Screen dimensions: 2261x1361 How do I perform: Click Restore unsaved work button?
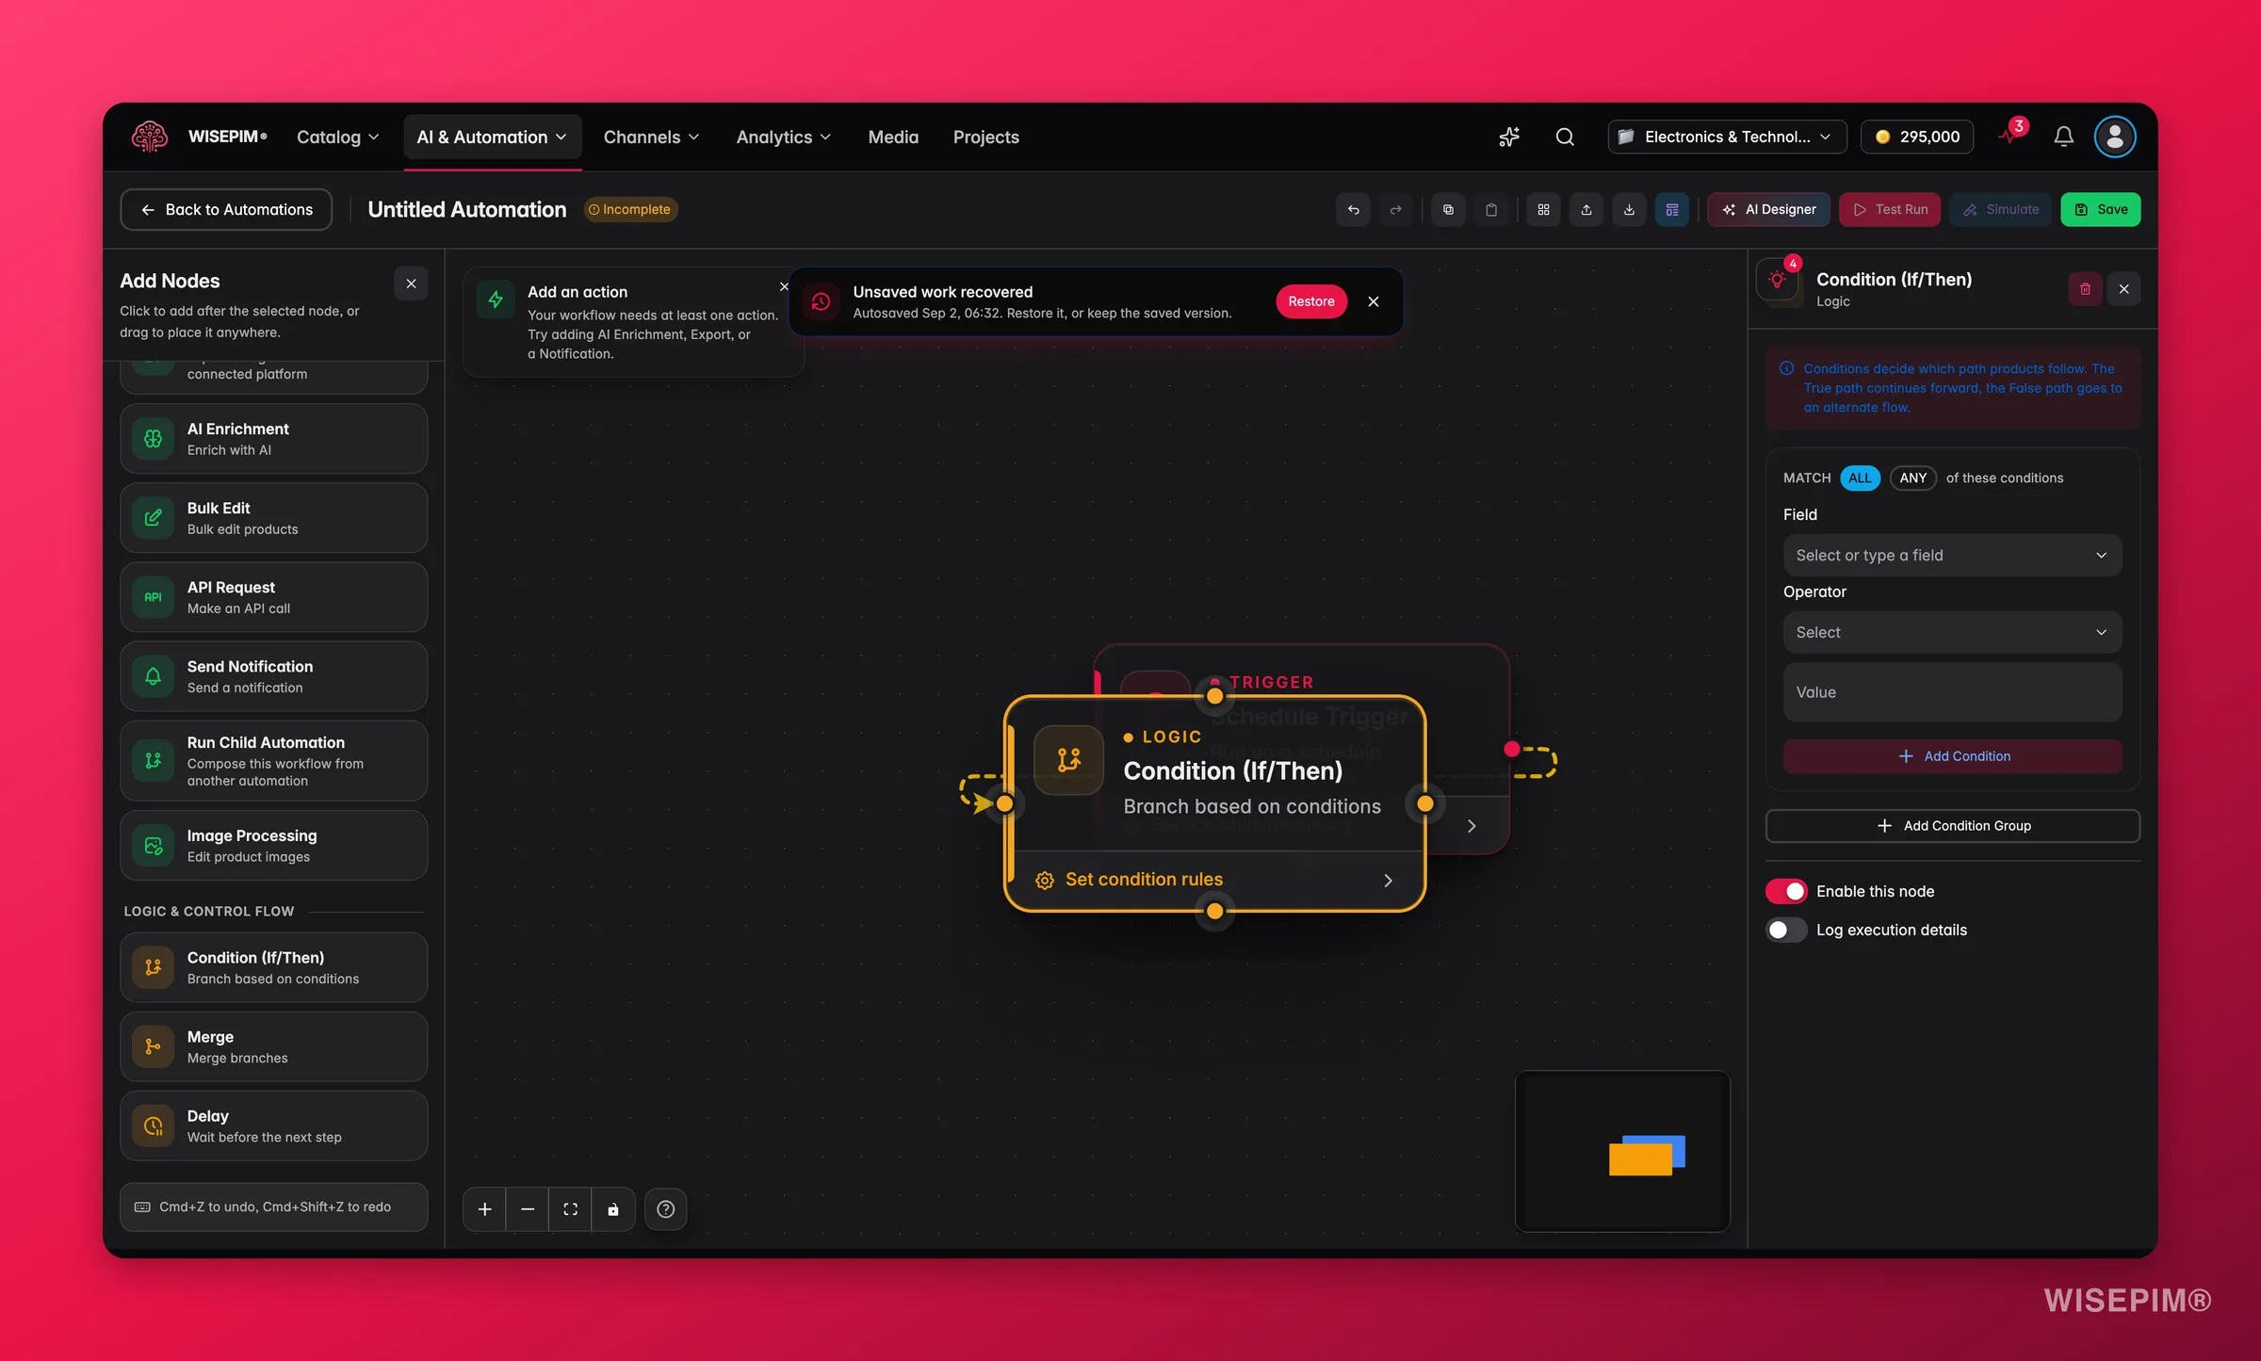pyautogui.click(x=1310, y=301)
